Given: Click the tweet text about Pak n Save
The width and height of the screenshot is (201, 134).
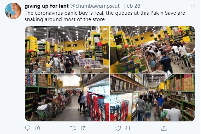Looking at the screenshot, I should [x=105, y=16].
